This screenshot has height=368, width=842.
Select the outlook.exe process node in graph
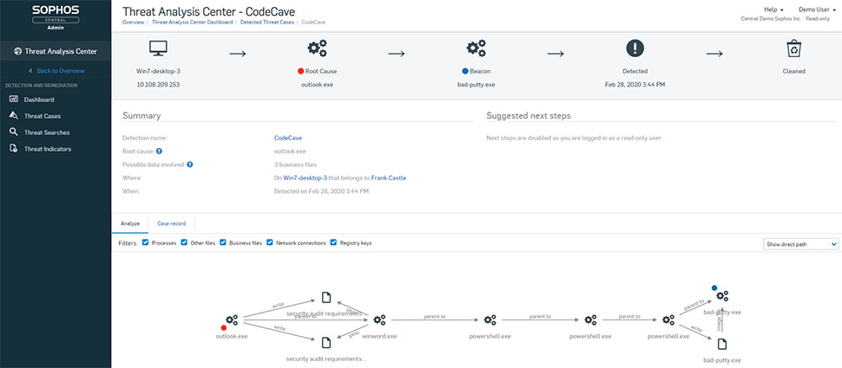tap(232, 320)
